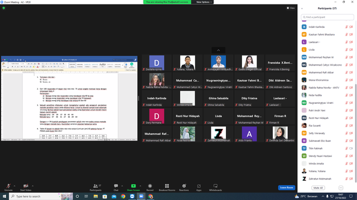
Task: Expand the chat options arrow beside Chat
Action: 122,186
